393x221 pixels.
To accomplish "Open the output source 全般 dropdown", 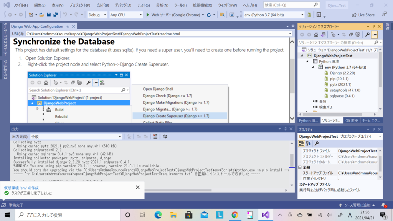I will click(x=76, y=137).
